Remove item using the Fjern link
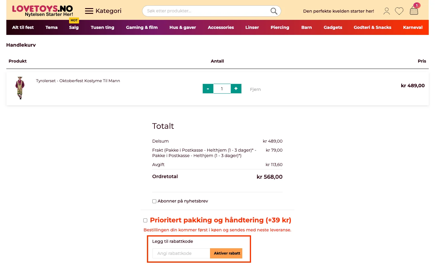This screenshot has width=439, height=266. coord(255,89)
